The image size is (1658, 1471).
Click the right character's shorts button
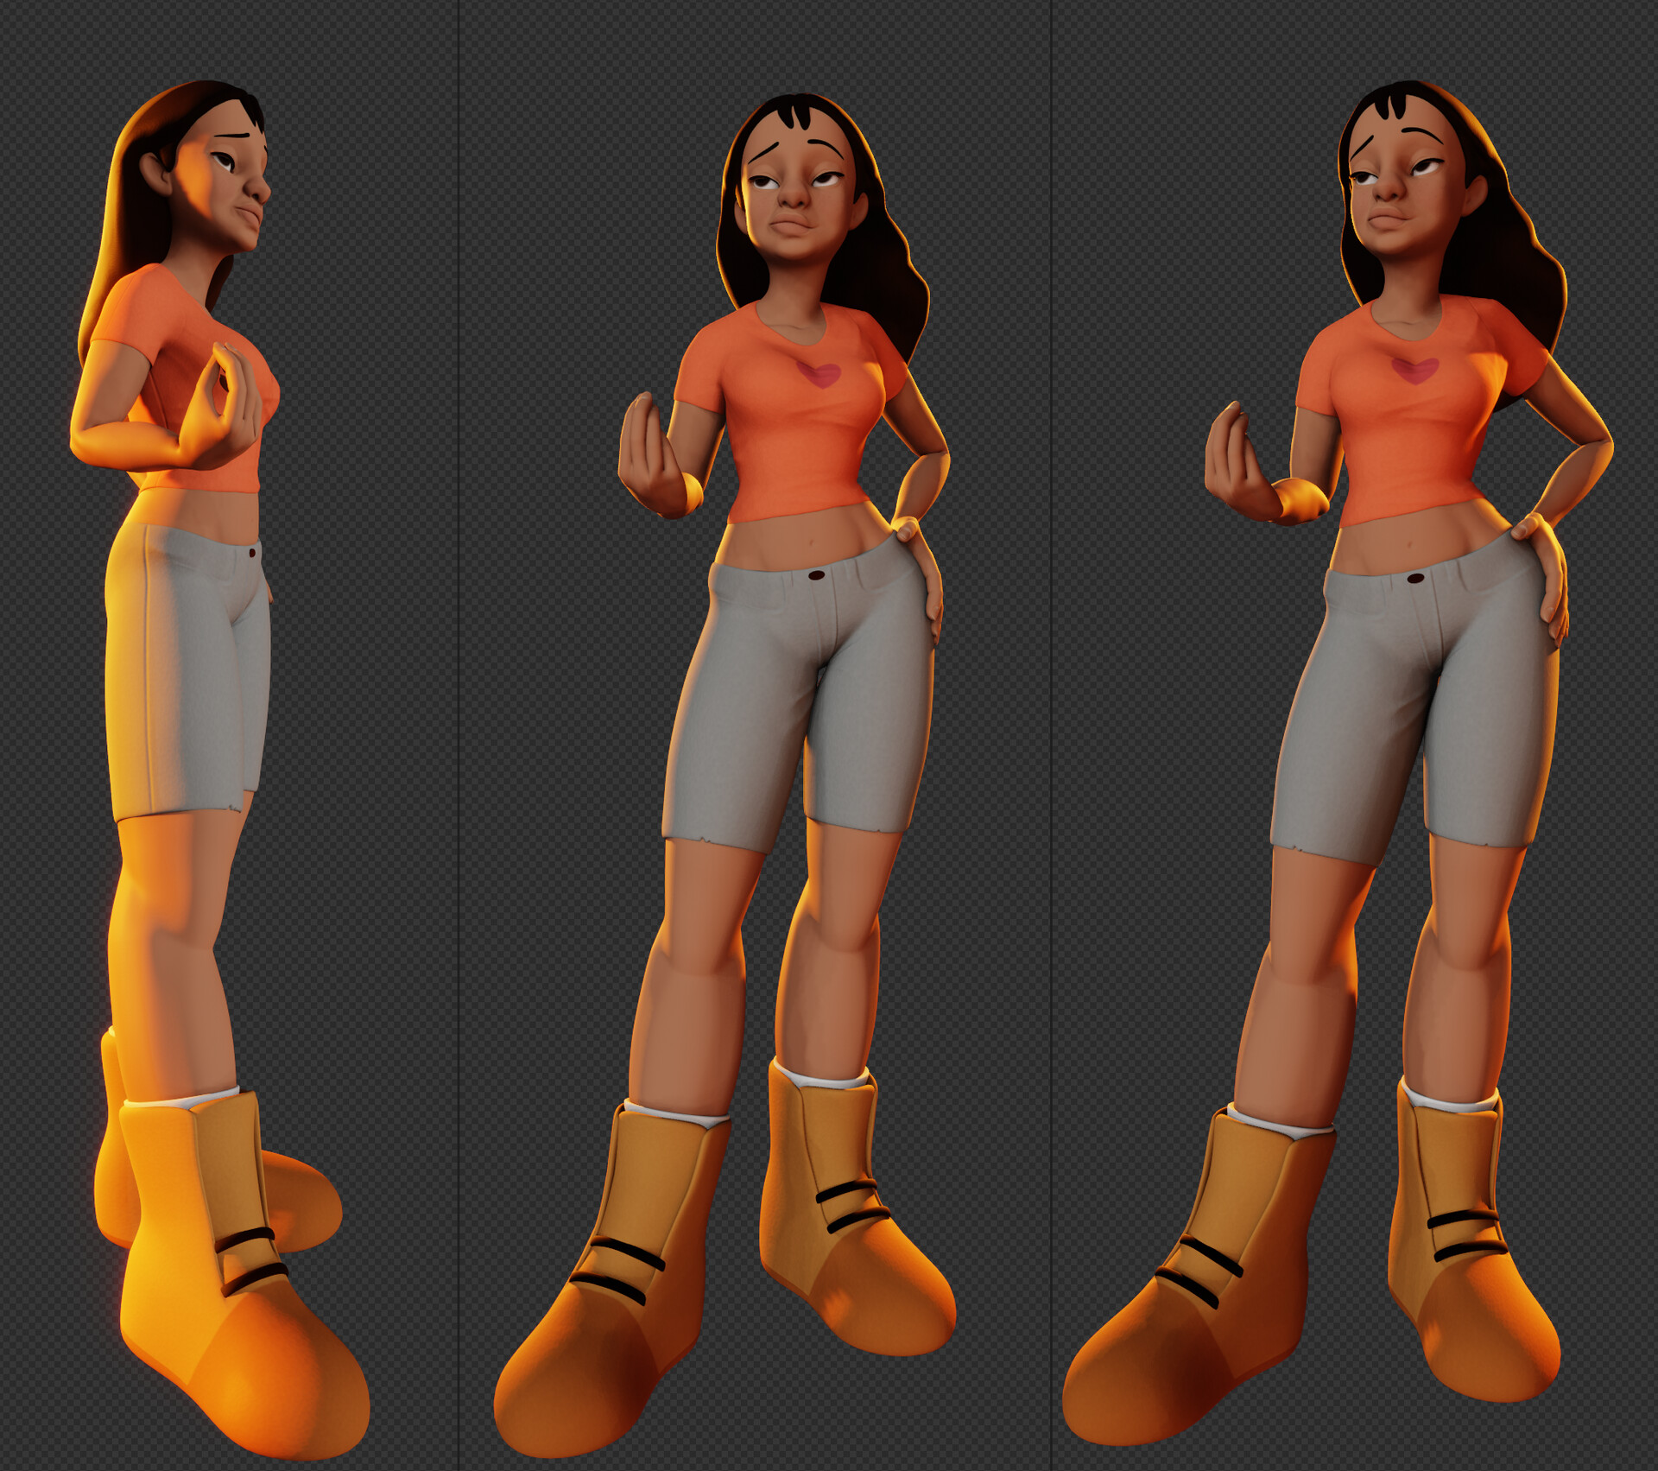pyautogui.click(x=1415, y=577)
